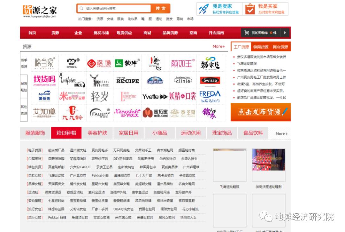Select the 运动休闲 category tab

pyautogui.click(x=191, y=133)
